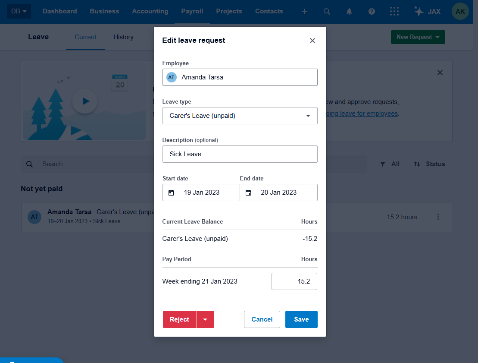
Task: Cancel editing the leave request
Action: (x=262, y=319)
